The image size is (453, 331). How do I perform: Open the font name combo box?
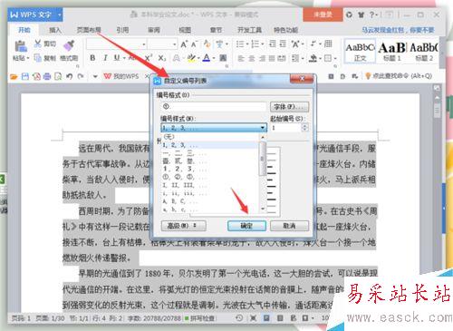116,44
